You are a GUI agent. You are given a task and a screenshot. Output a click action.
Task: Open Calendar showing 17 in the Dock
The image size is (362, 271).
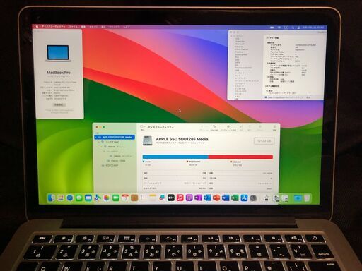(125, 198)
